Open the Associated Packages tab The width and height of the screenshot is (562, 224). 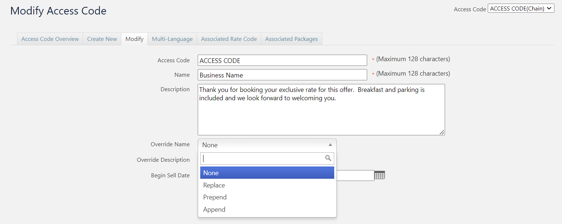292,39
